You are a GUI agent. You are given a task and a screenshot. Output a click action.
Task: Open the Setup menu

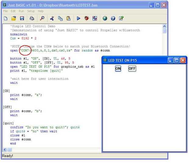click(x=31, y=11)
